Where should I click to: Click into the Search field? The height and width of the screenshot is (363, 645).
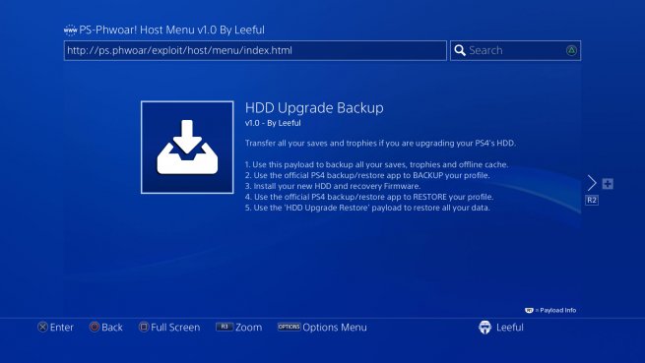[515, 50]
